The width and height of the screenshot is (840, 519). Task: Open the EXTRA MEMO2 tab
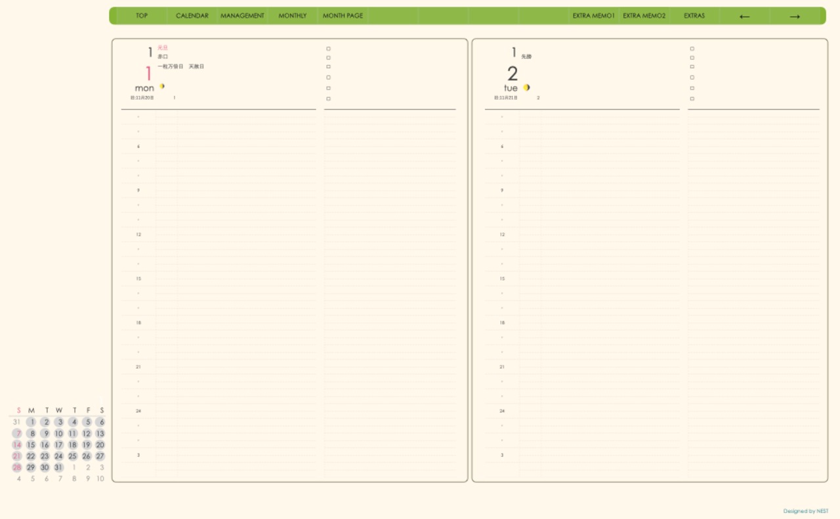(644, 16)
